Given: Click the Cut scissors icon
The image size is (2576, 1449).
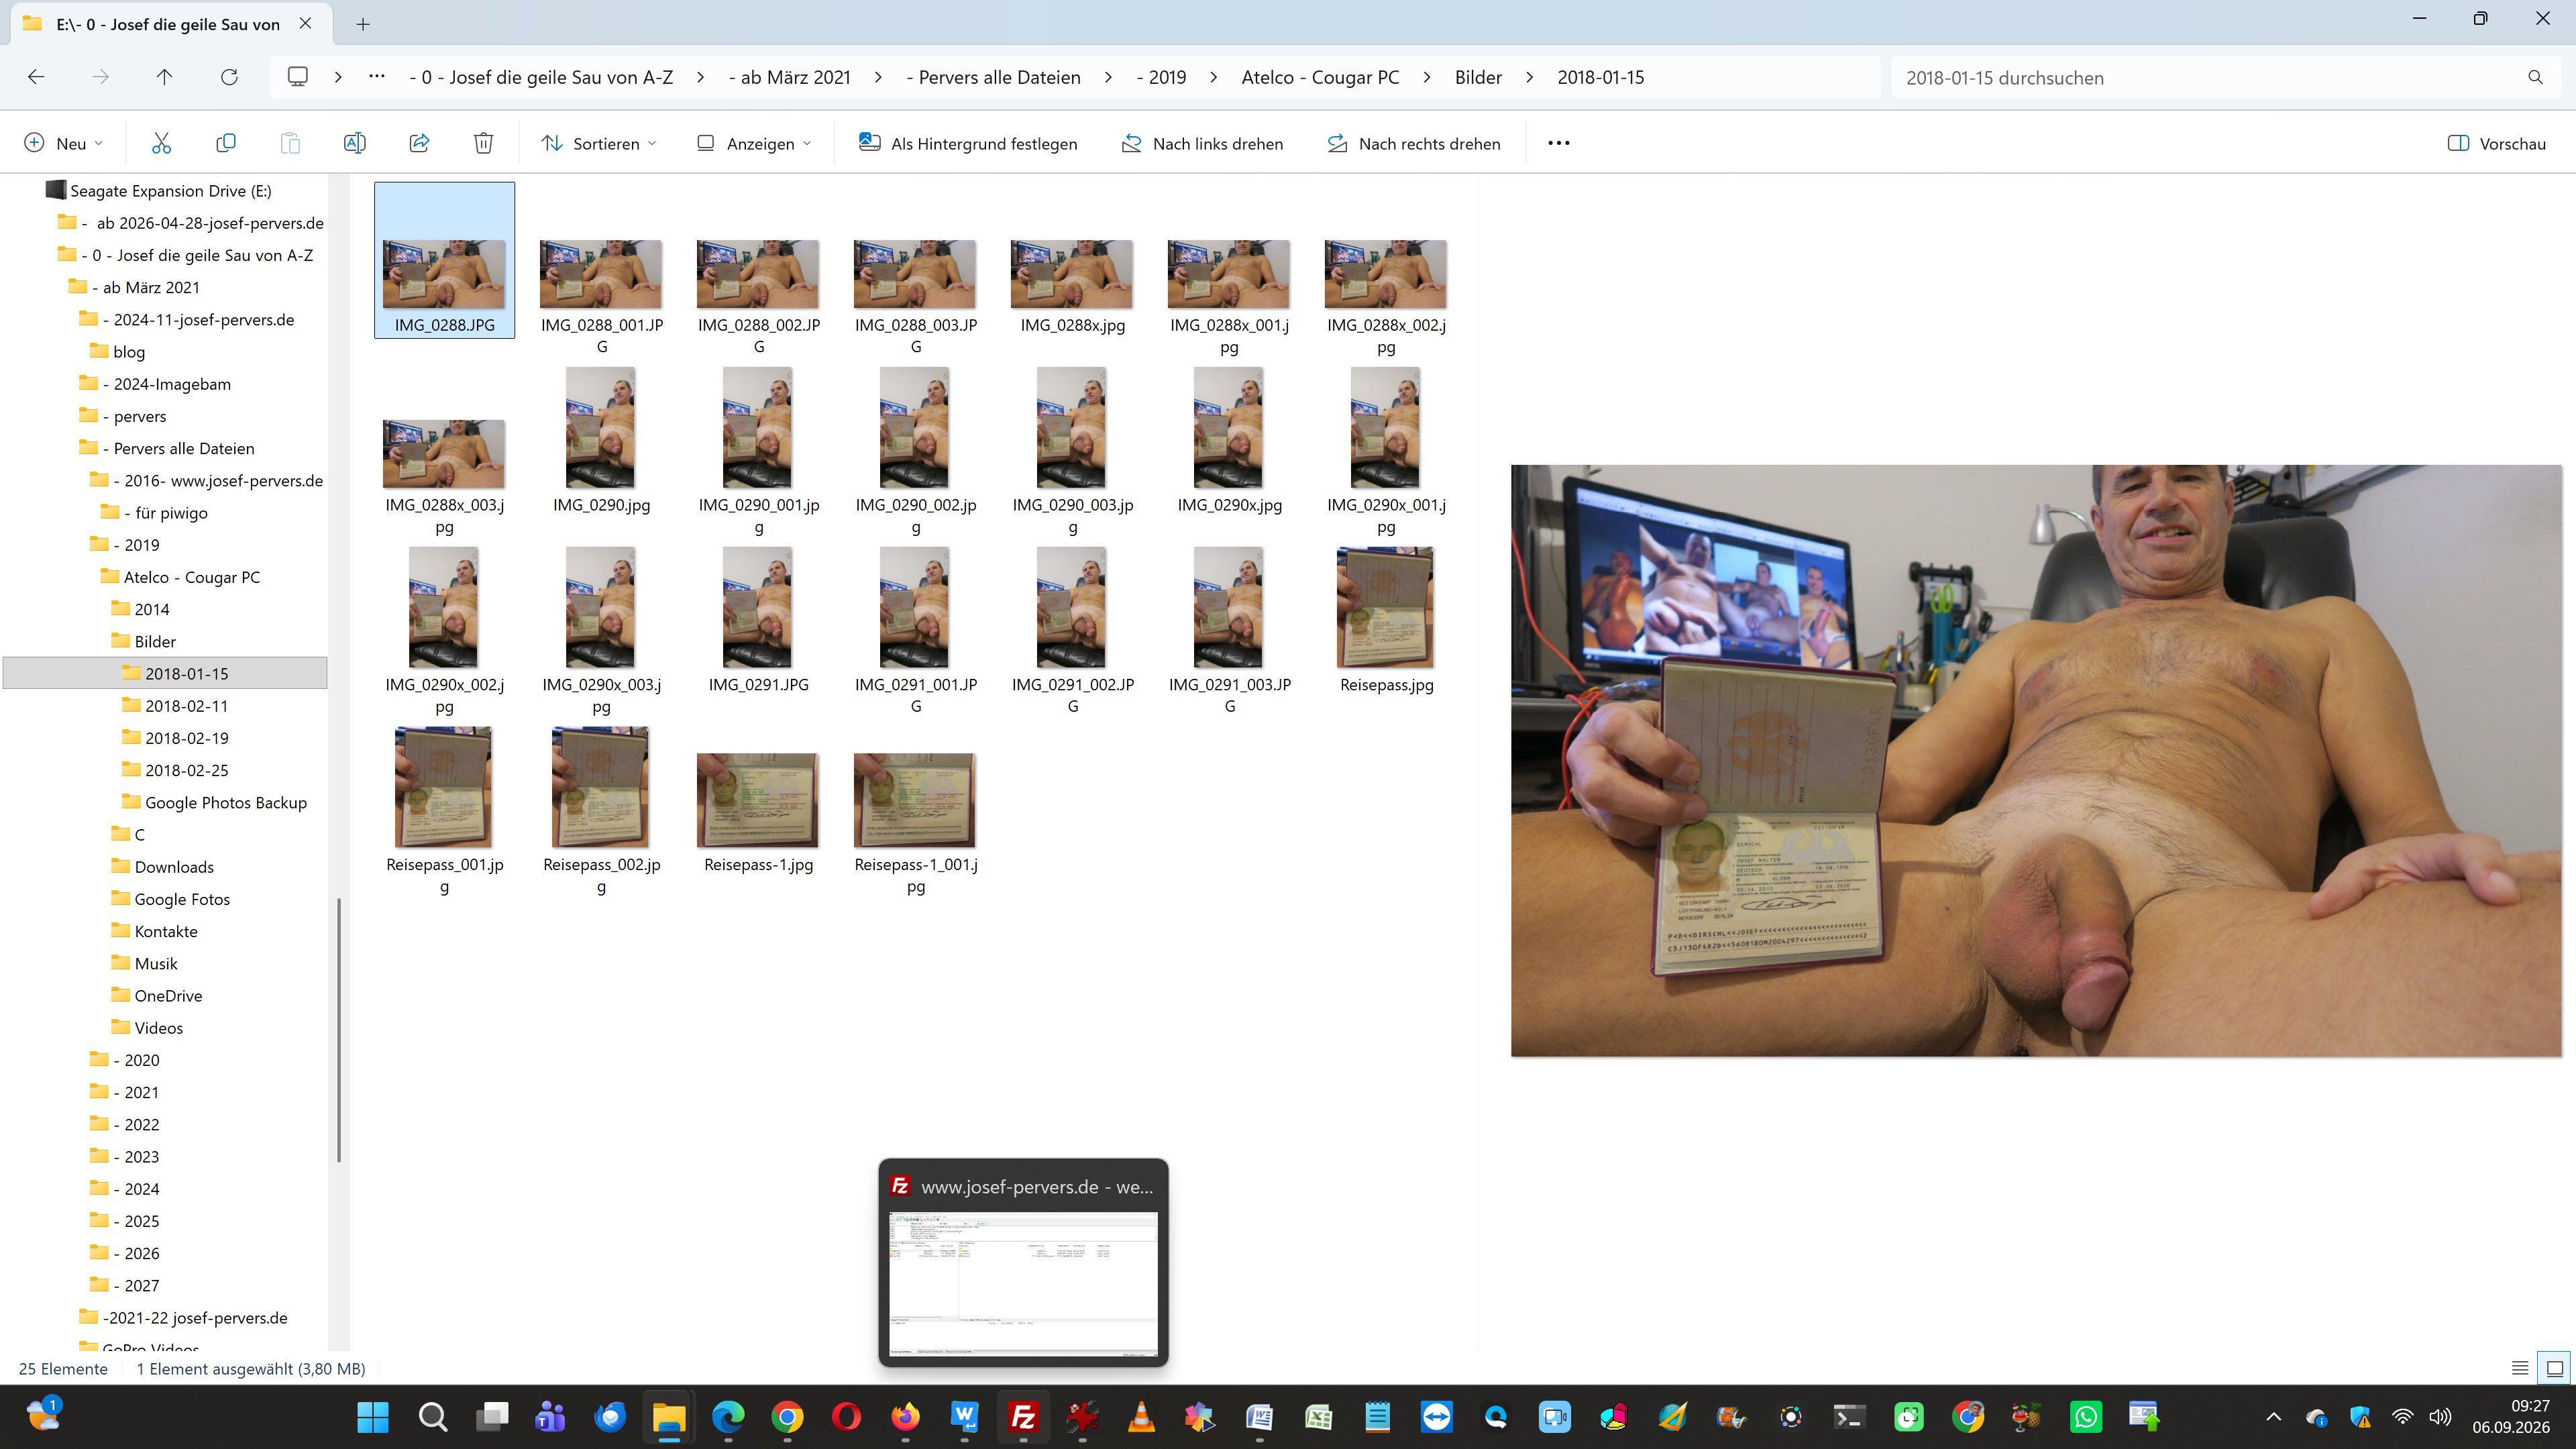Looking at the screenshot, I should point(161,143).
